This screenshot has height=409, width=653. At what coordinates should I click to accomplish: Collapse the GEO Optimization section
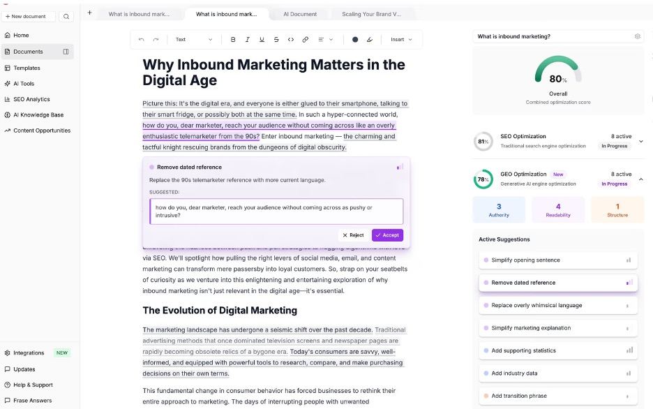pos(641,179)
